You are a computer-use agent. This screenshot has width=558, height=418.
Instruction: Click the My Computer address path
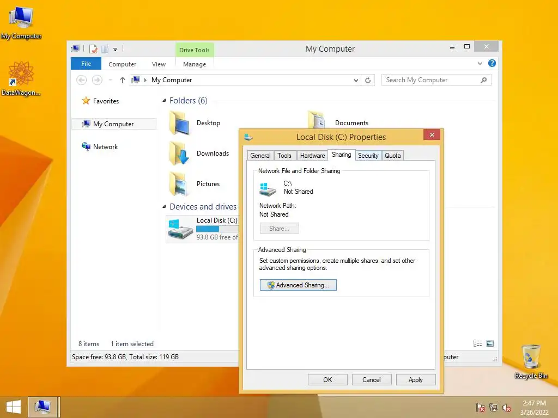[172, 80]
